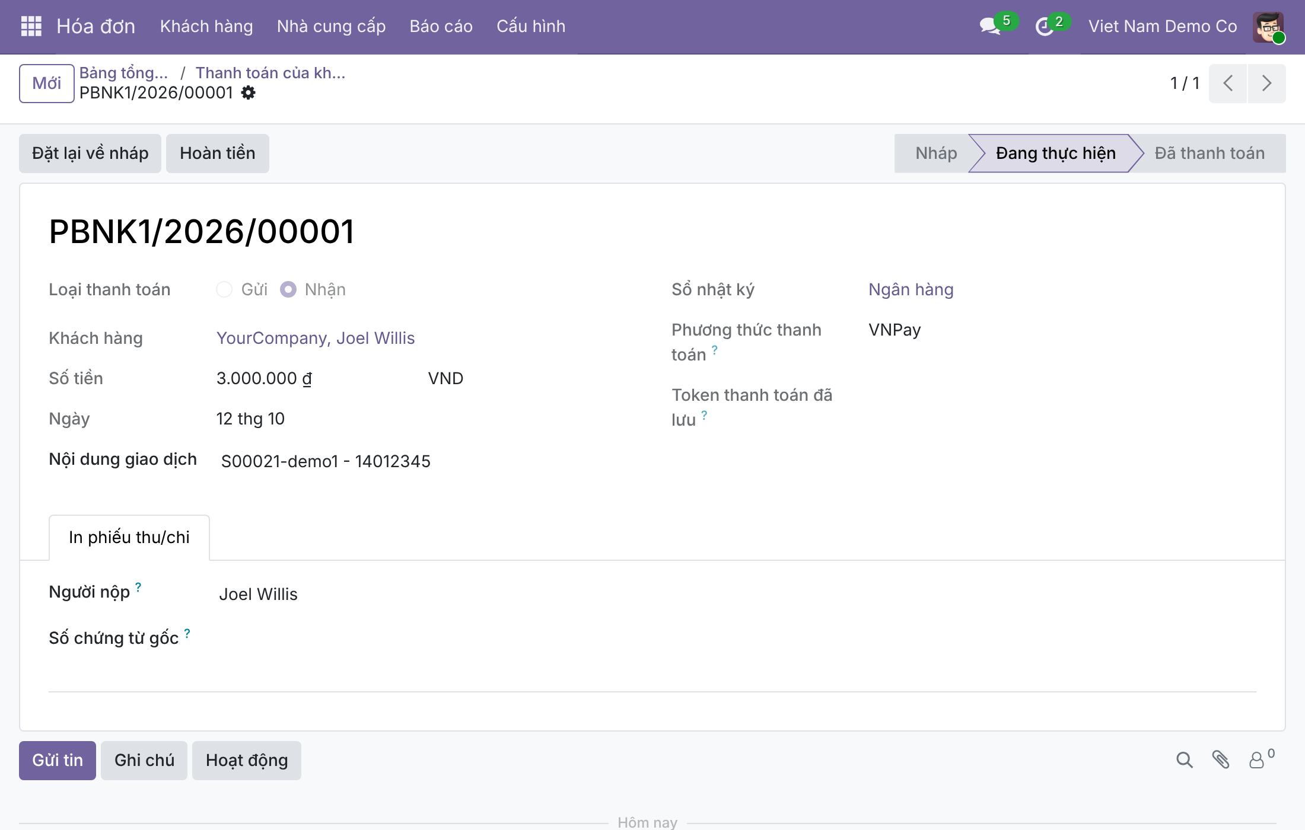
Task: Open Bảng tổng... breadcrumb link
Action: pyautogui.click(x=124, y=72)
